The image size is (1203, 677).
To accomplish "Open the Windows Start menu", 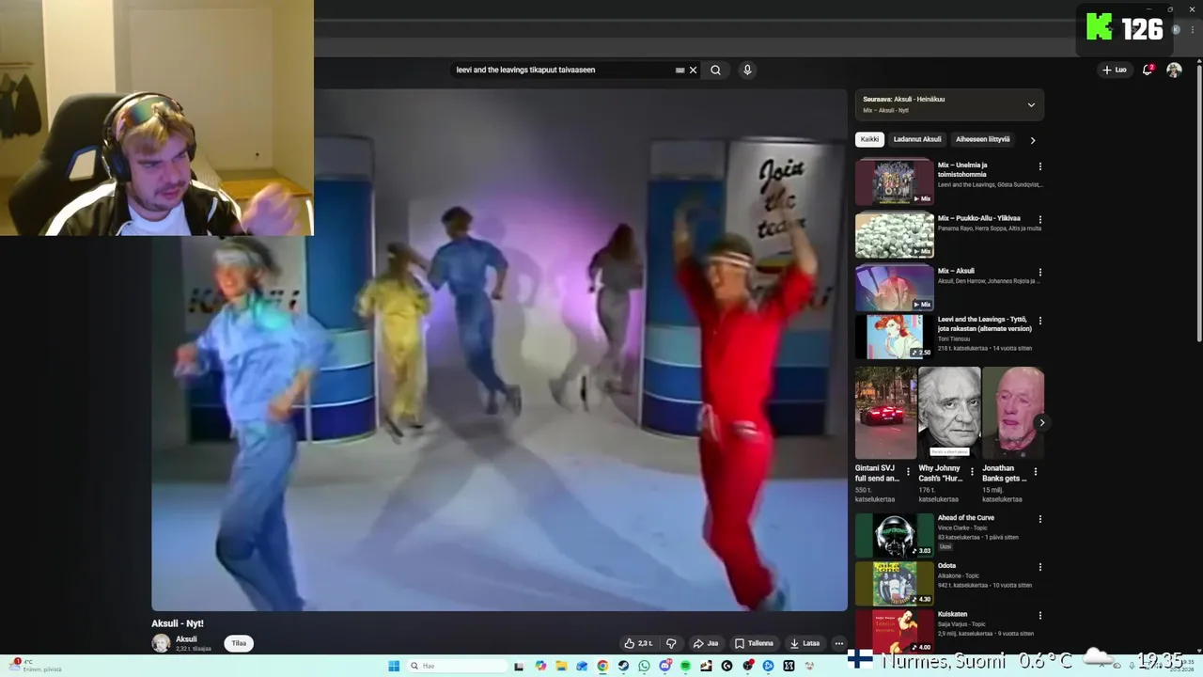I will (394, 666).
